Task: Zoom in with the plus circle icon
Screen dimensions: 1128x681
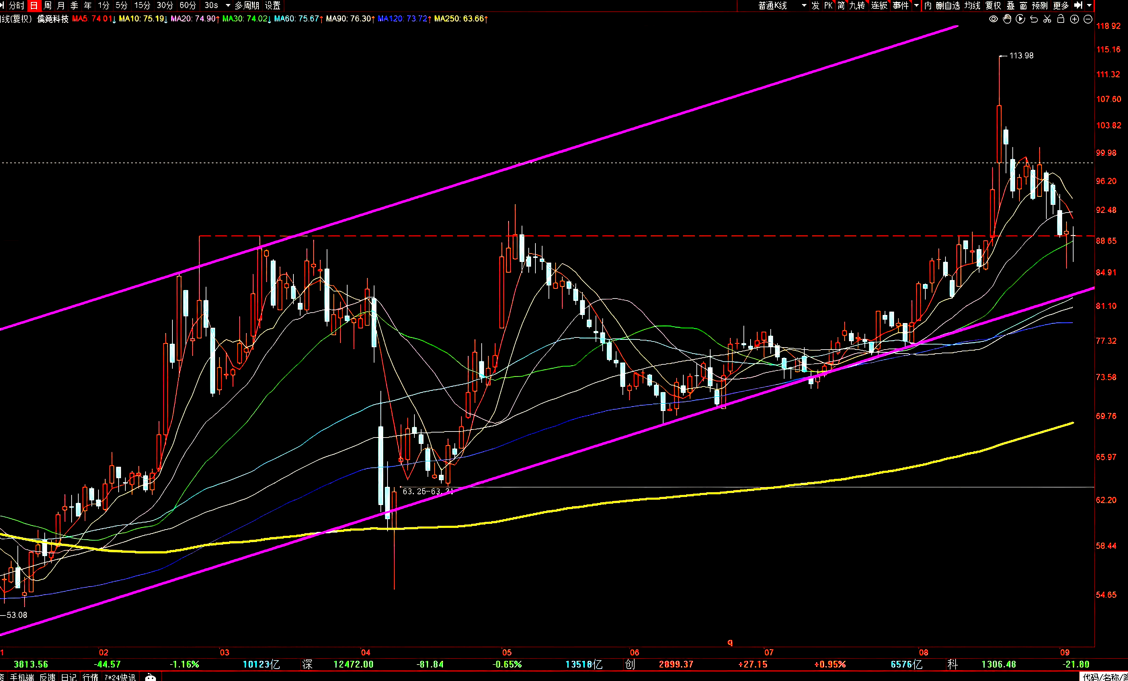Action: 1075,19
